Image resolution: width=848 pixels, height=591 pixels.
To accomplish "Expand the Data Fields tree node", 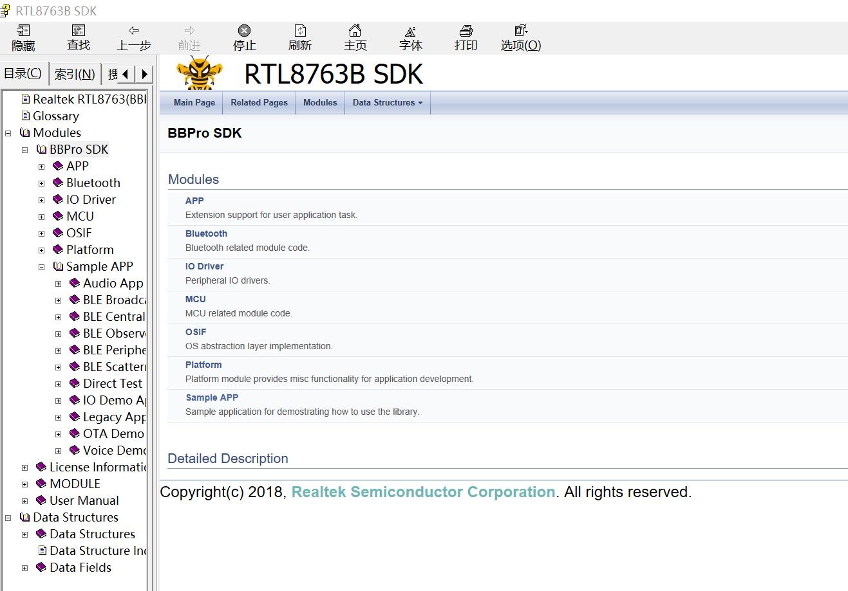I will (25, 568).
